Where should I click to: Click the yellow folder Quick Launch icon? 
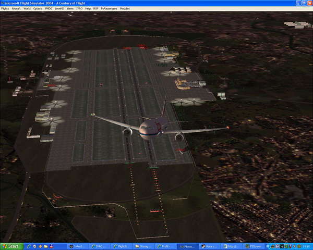point(46,246)
